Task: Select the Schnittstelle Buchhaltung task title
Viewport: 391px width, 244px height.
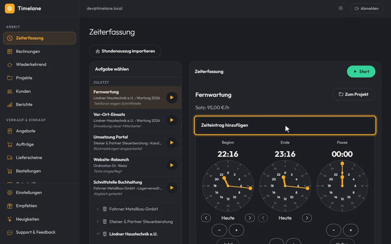Action: [x=118, y=182]
